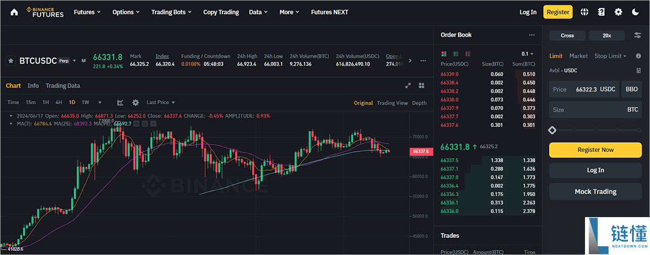Open the Stop Limit order type dropdown
Image resolution: width=650 pixels, height=255 pixels.
(610, 56)
